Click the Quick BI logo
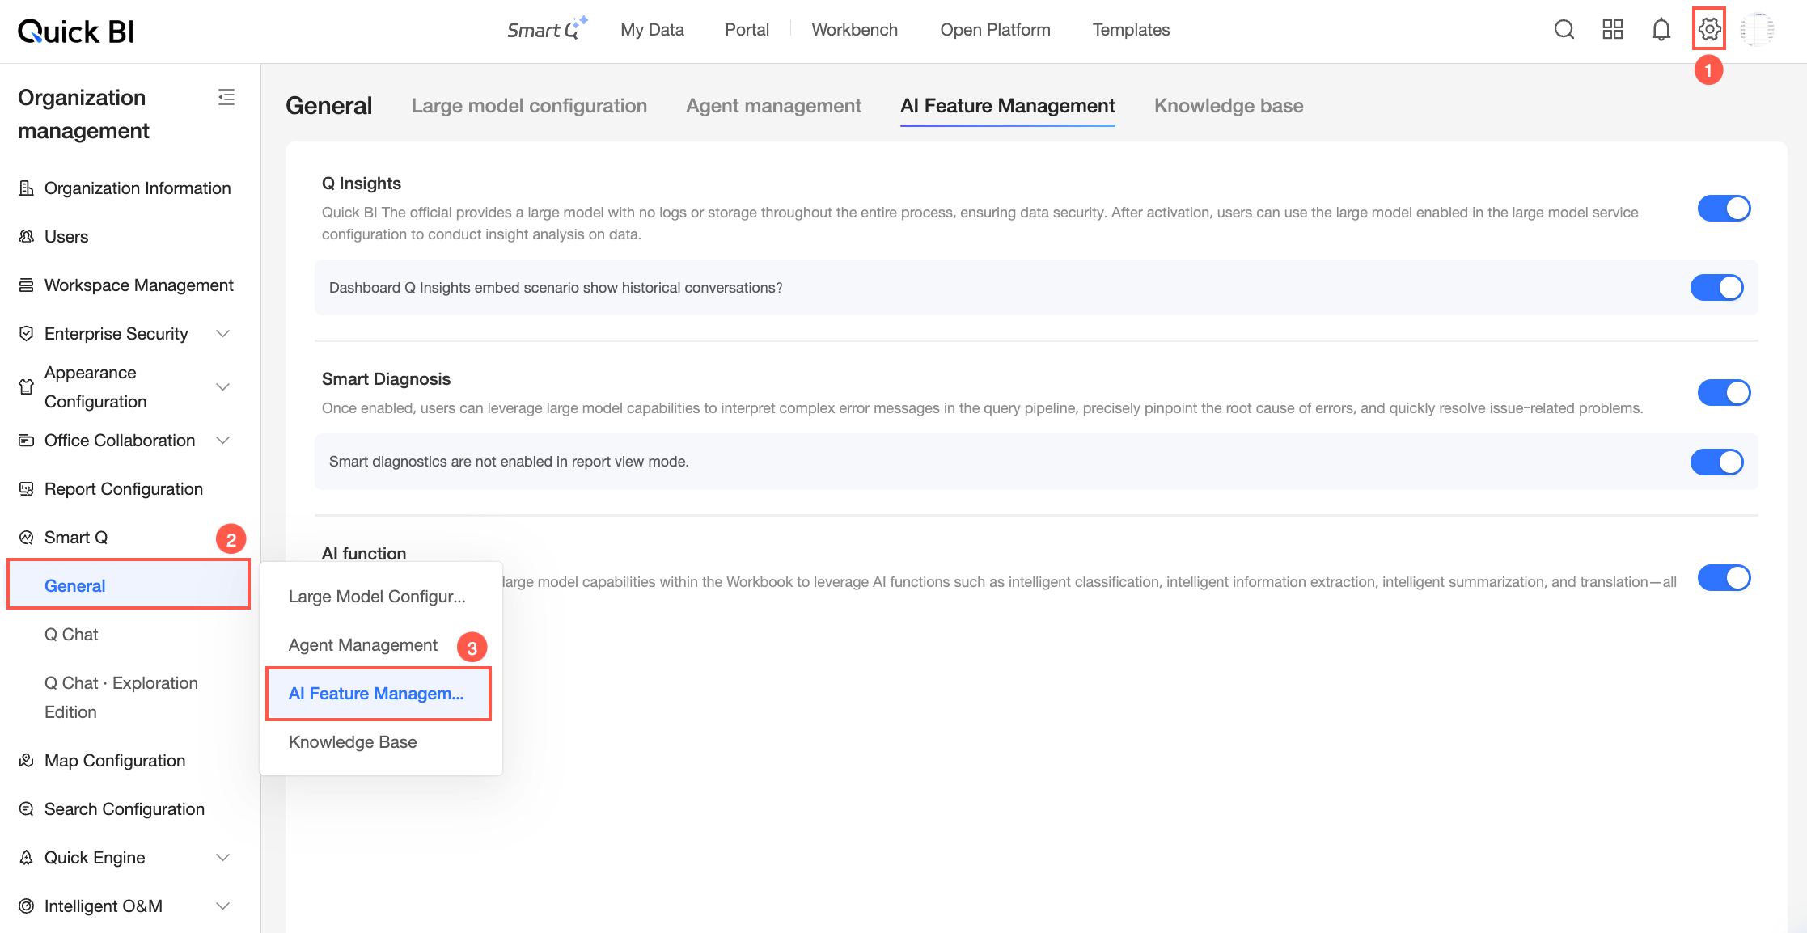1807x933 pixels. click(76, 31)
